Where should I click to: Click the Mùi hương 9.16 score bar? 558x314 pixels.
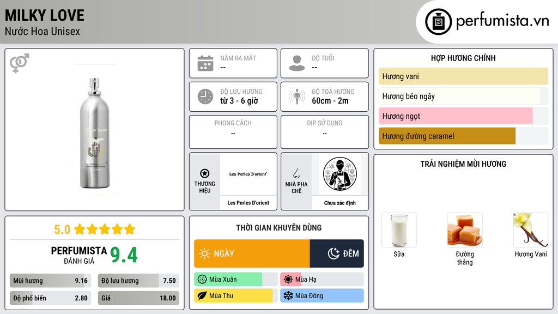pos(51,281)
